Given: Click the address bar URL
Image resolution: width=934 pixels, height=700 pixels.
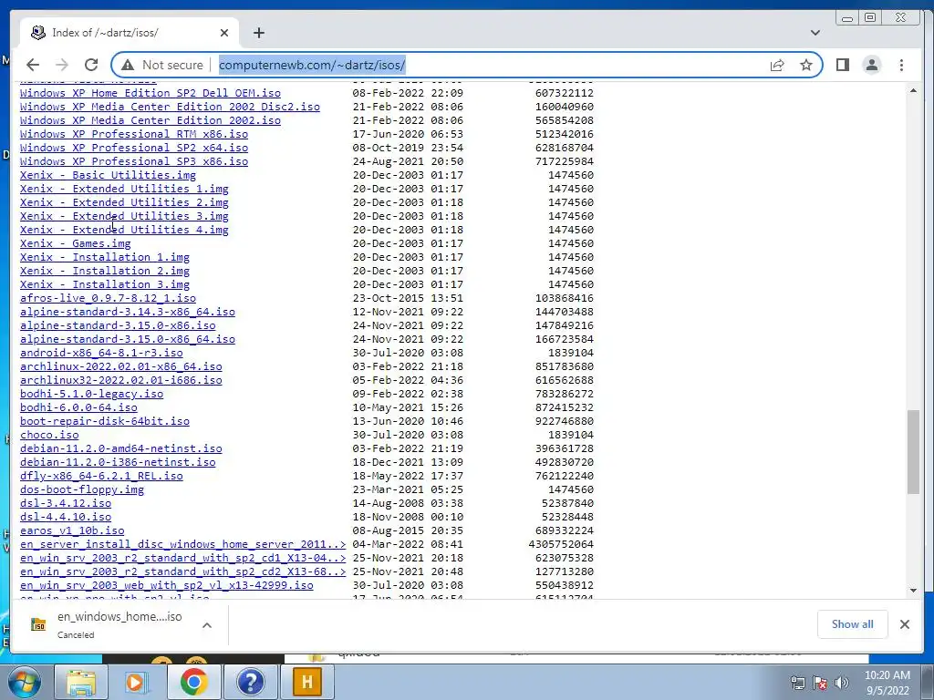Looking at the screenshot, I should (x=312, y=65).
